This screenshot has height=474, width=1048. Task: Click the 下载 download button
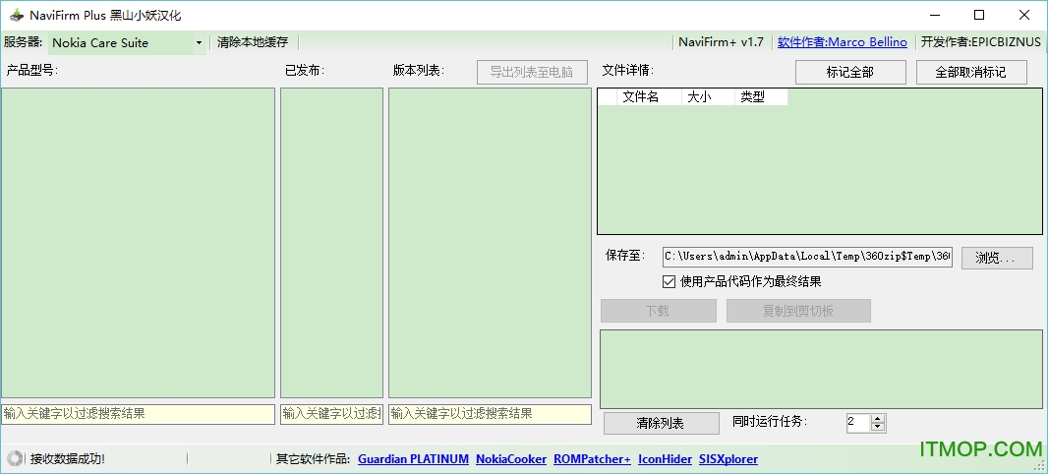pos(659,311)
